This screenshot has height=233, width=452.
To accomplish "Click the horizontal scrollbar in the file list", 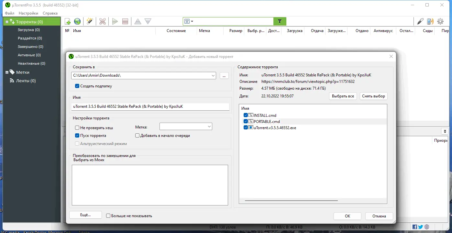I will tap(291, 201).
